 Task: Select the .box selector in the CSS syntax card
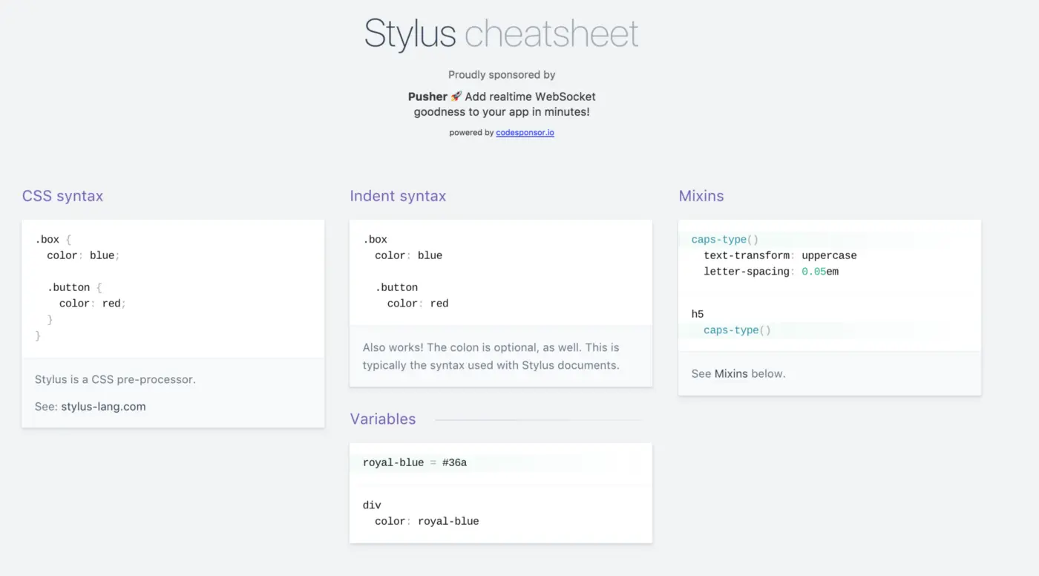coord(47,239)
